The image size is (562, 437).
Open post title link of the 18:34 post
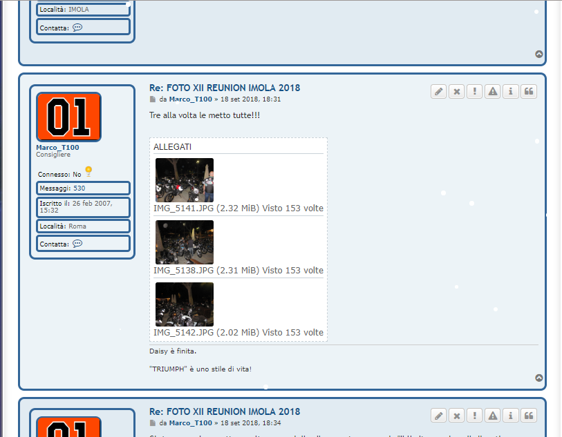tap(225, 411)
